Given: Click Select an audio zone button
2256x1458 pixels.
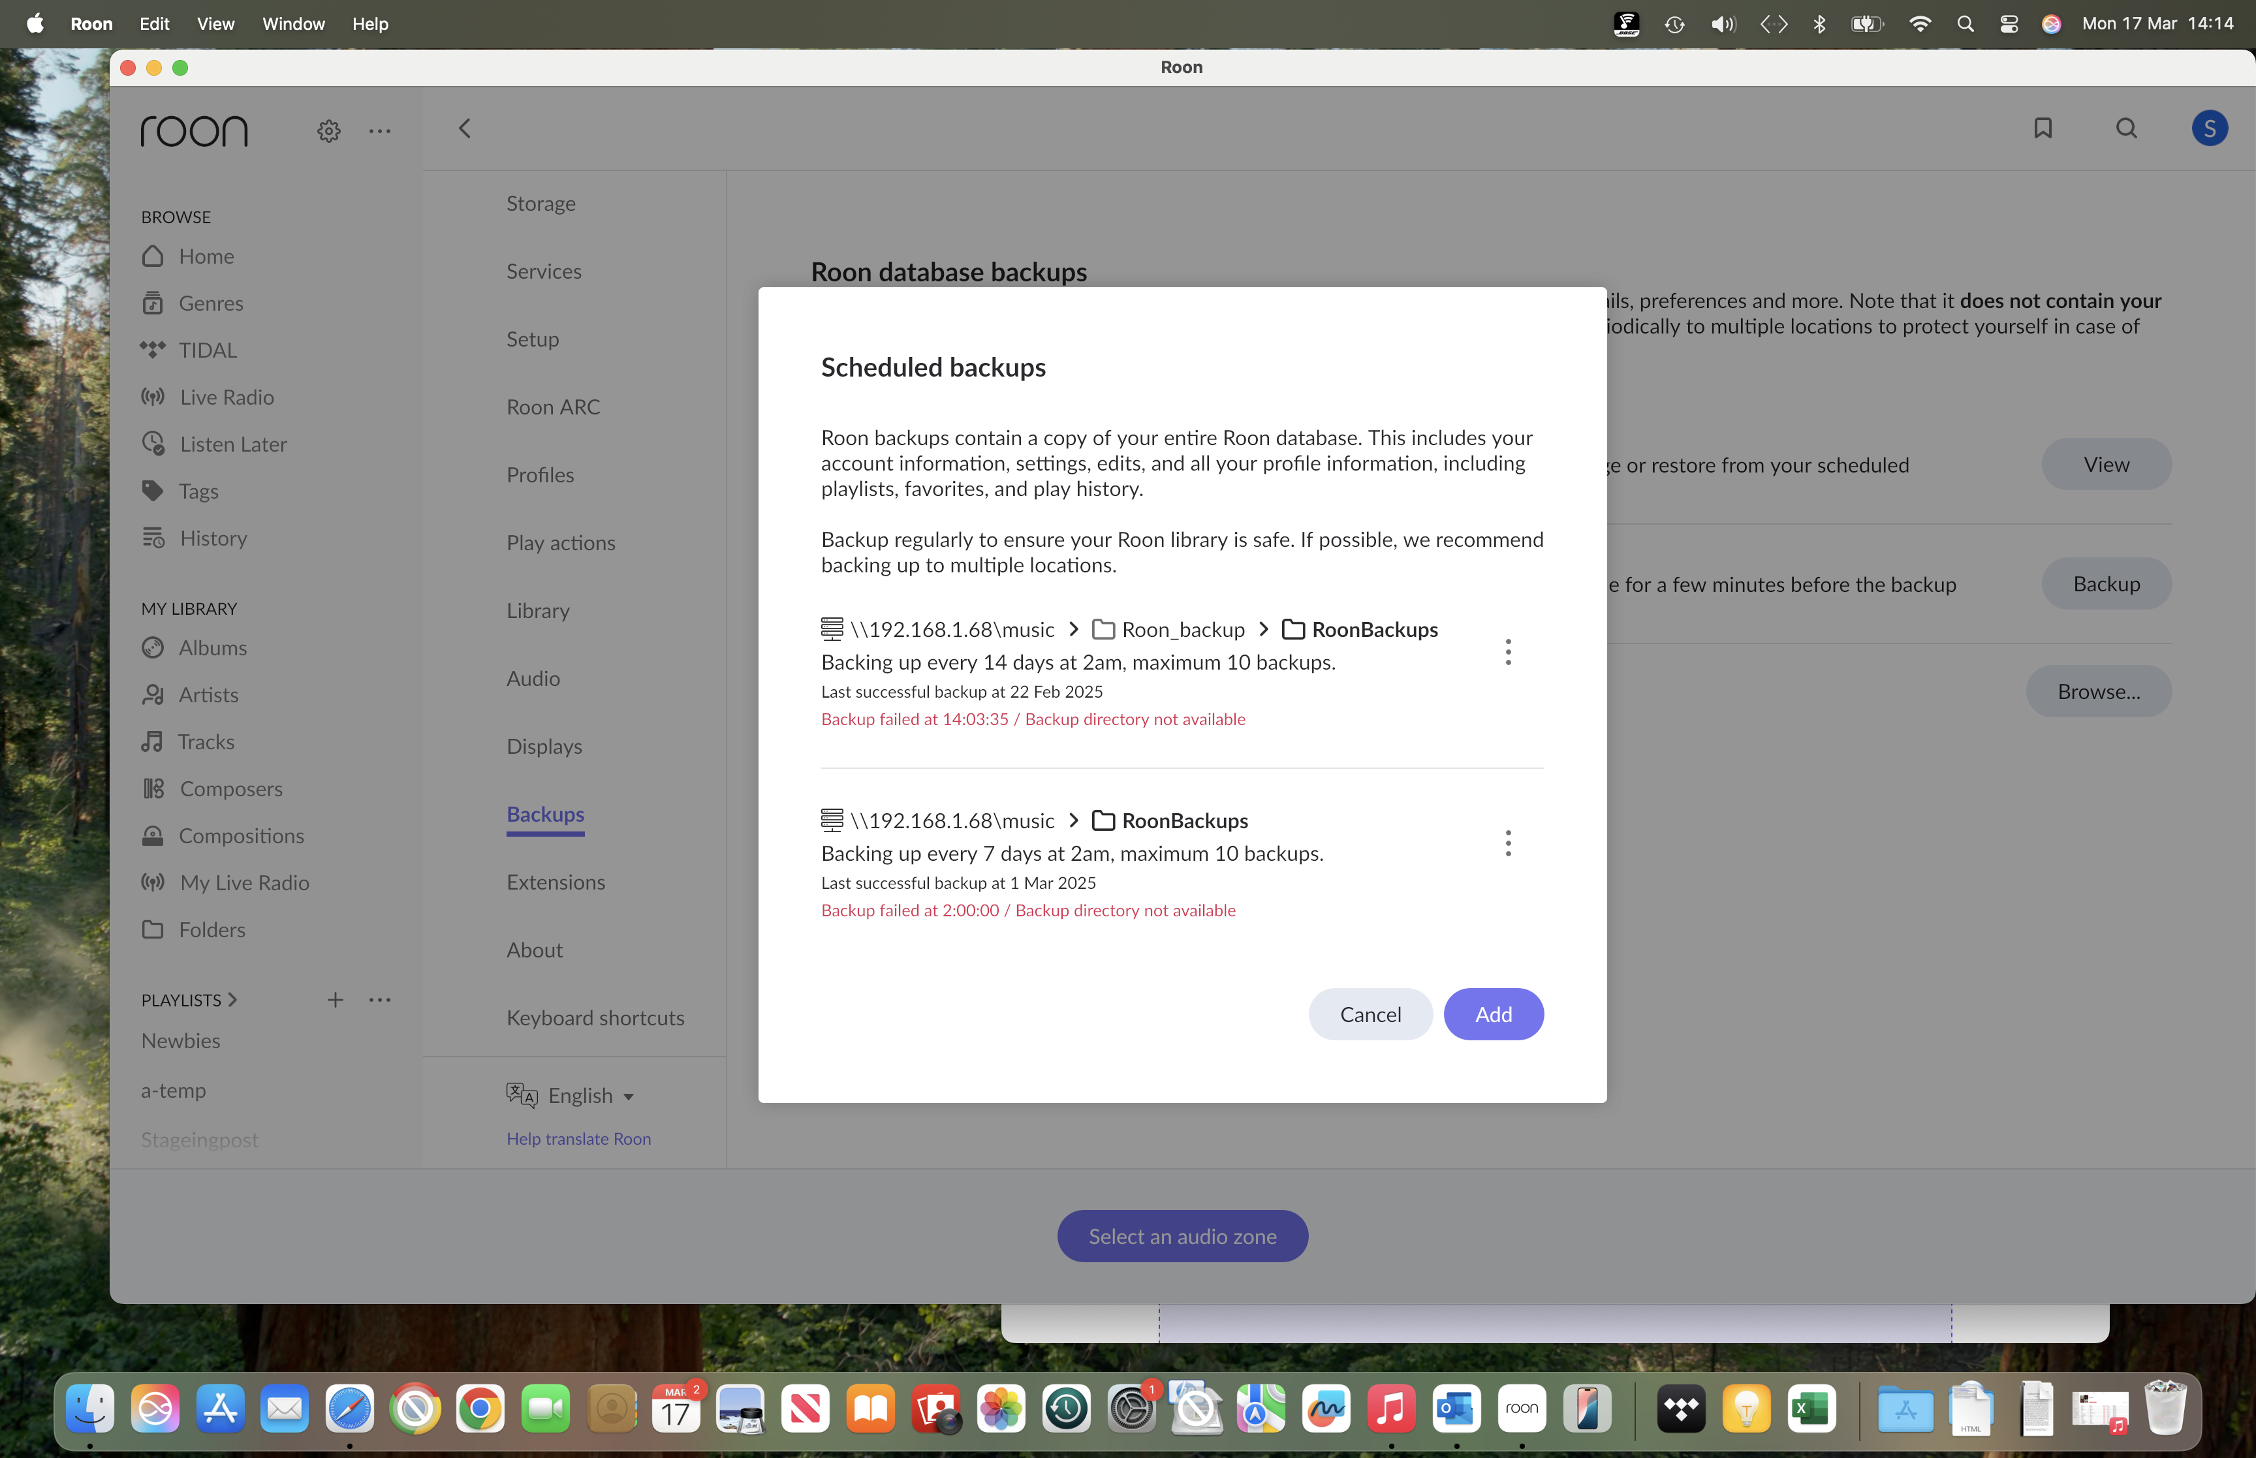Looking at the screenshot, I should pyautogui.click(x=1182, y=1235).
